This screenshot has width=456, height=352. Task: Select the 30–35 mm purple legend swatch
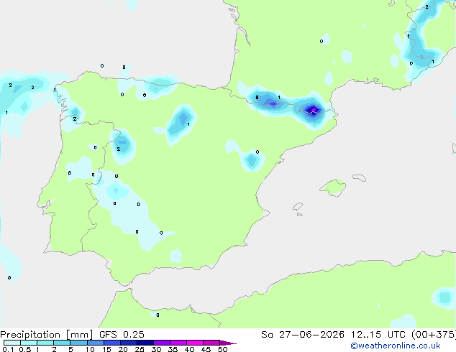point(161,343)
